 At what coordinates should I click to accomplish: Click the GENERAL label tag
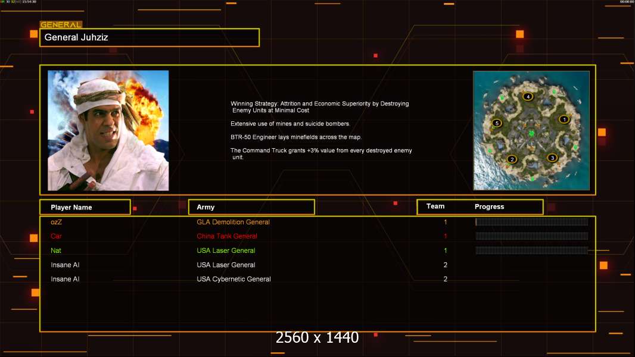pos(61,24)
